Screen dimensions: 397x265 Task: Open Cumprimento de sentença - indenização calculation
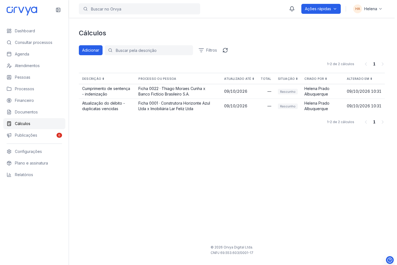coord(106,91)
